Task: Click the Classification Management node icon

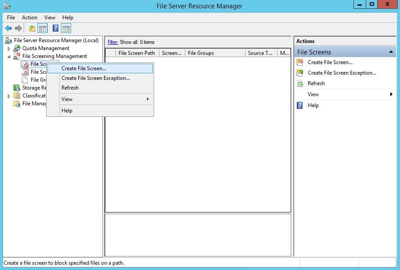Action: point(17,96)
